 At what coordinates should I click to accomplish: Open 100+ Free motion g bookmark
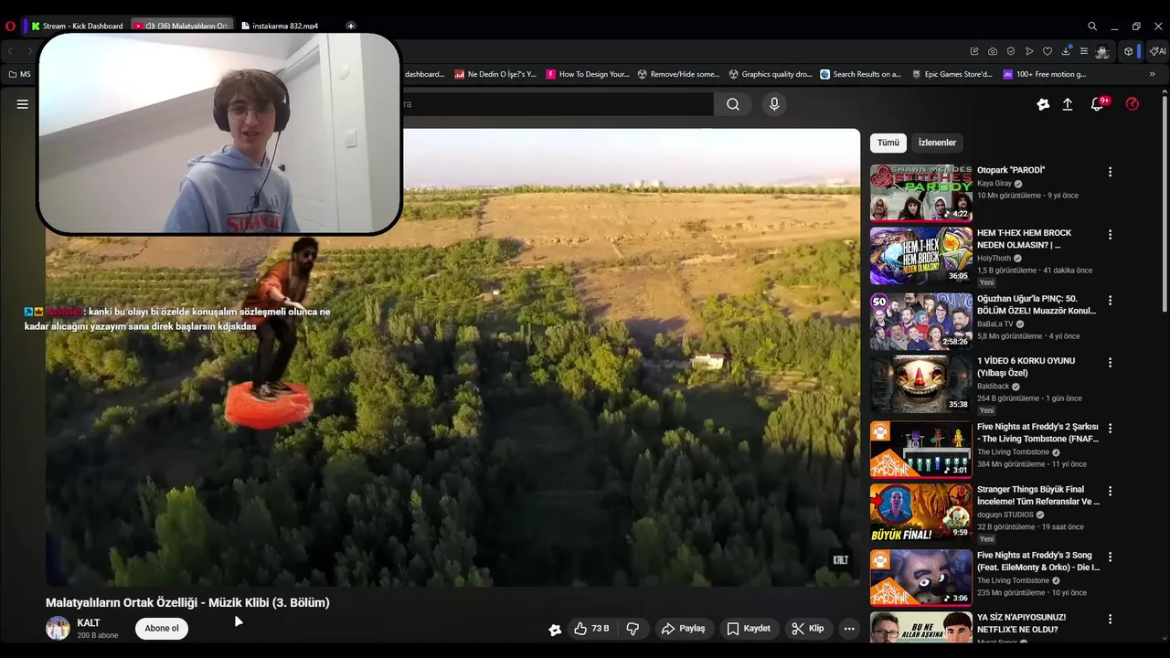(x=1044, y=74)
